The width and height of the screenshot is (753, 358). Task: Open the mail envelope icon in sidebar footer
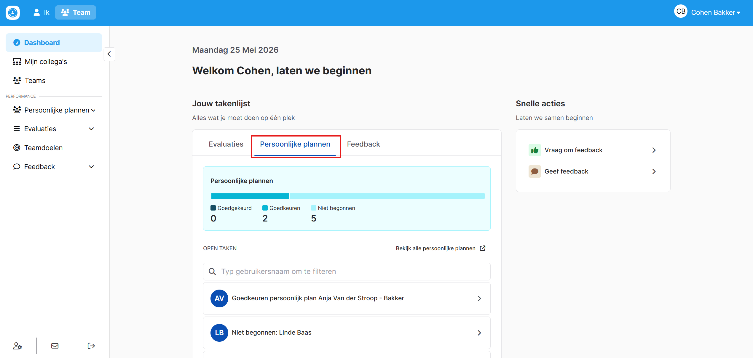click(x=55, y=346)
